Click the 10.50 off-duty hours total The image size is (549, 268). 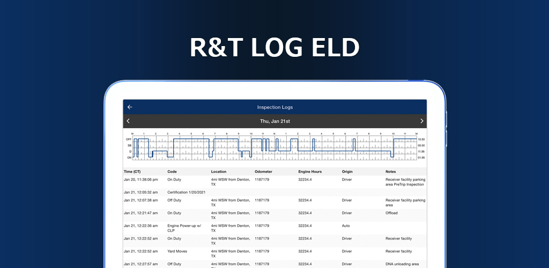421,139
